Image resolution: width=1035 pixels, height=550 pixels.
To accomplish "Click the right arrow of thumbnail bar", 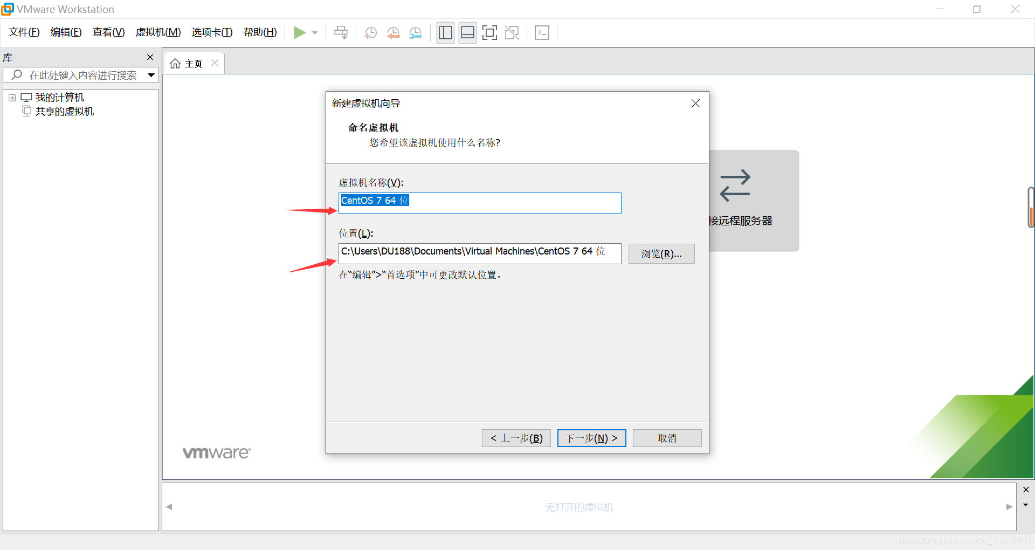I will click(x=1009, y=507).
